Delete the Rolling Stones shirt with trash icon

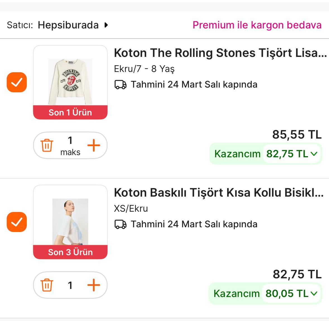tap(47, 145)
